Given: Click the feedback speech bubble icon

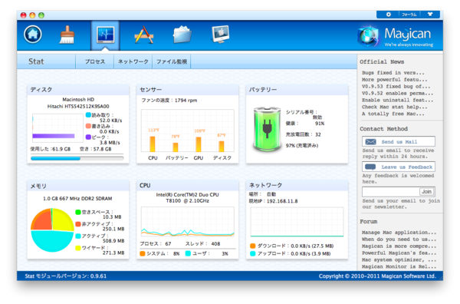Looking at the screenshot, I should [370, 167].
